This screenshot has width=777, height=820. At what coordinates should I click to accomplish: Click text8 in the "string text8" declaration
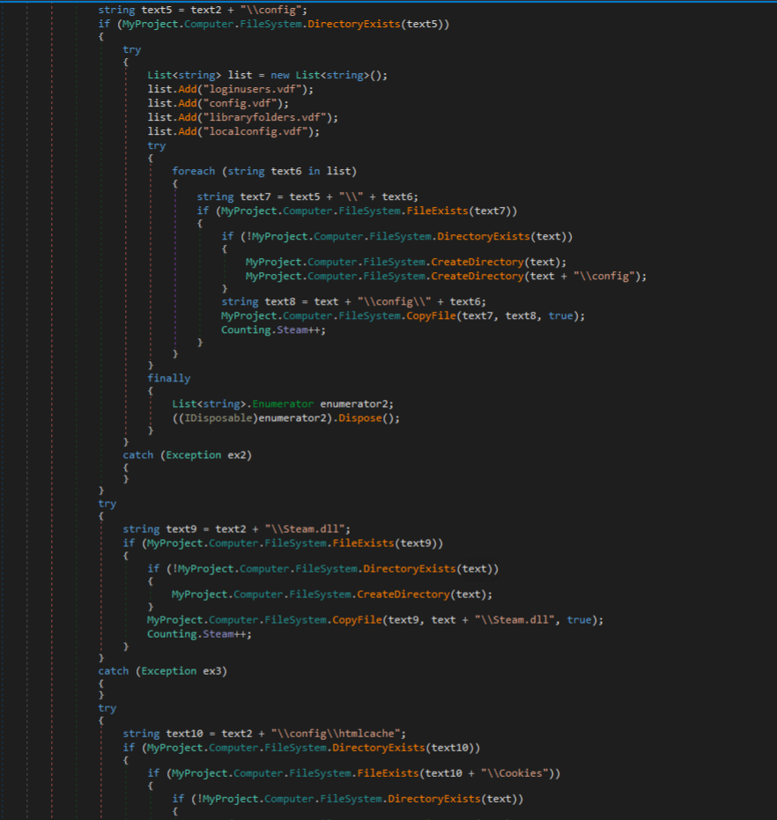pyautogui.click(x=280, y=302)
